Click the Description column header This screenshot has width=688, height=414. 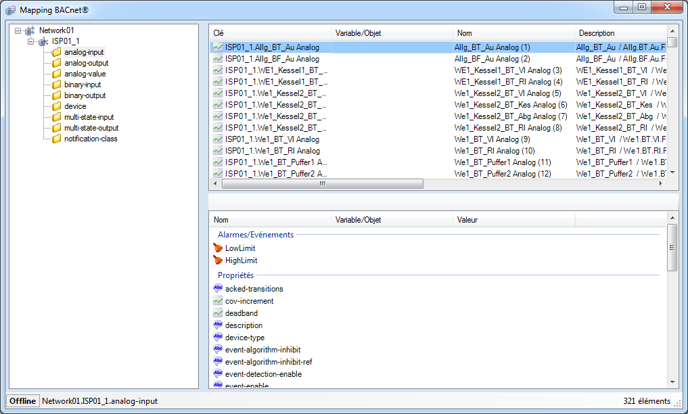pyautogui.click(x=620, y=33)
